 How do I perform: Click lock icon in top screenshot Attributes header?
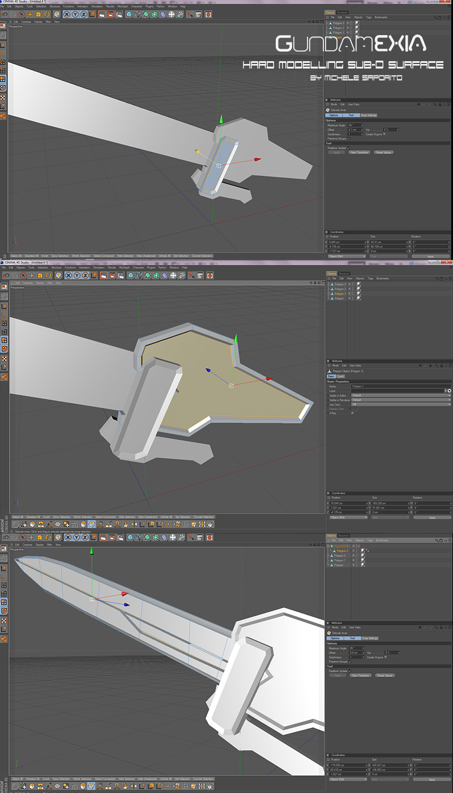[439, 104]
